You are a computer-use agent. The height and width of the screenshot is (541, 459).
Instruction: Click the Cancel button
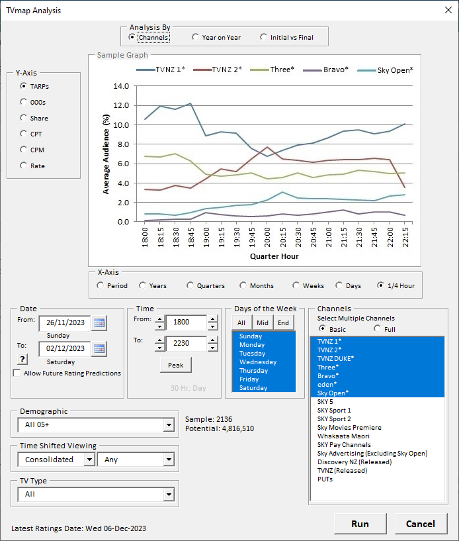click(x=421, y=524)
